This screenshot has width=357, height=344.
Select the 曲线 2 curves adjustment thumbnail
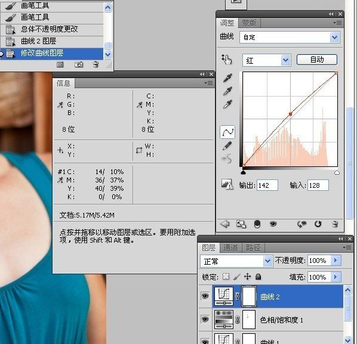(224, 296)
